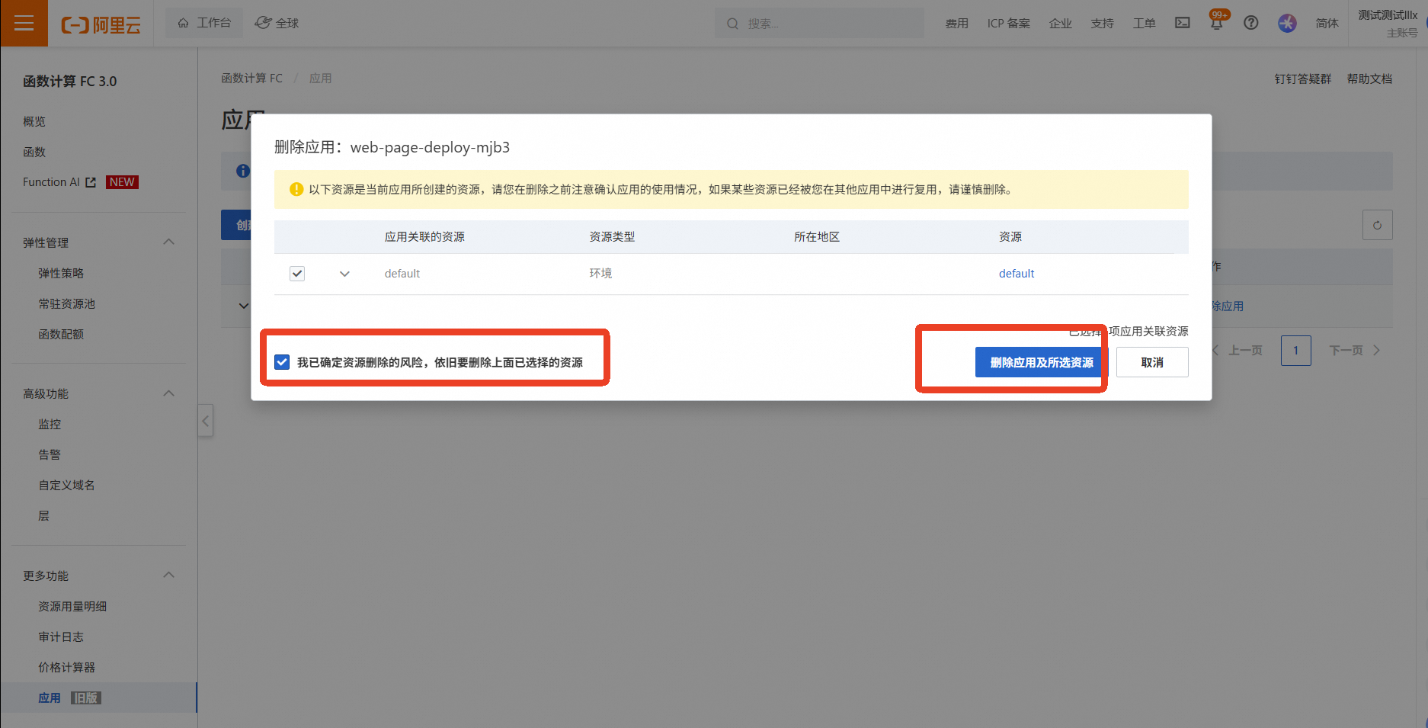Uncheck the delete risk confirmation checkbox
Screen dimensions: 1428x728
(x=282, y=362)
